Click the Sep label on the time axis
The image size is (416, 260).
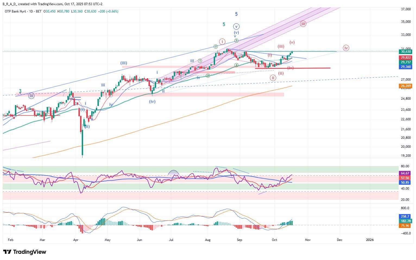click(x=239, y=240)
